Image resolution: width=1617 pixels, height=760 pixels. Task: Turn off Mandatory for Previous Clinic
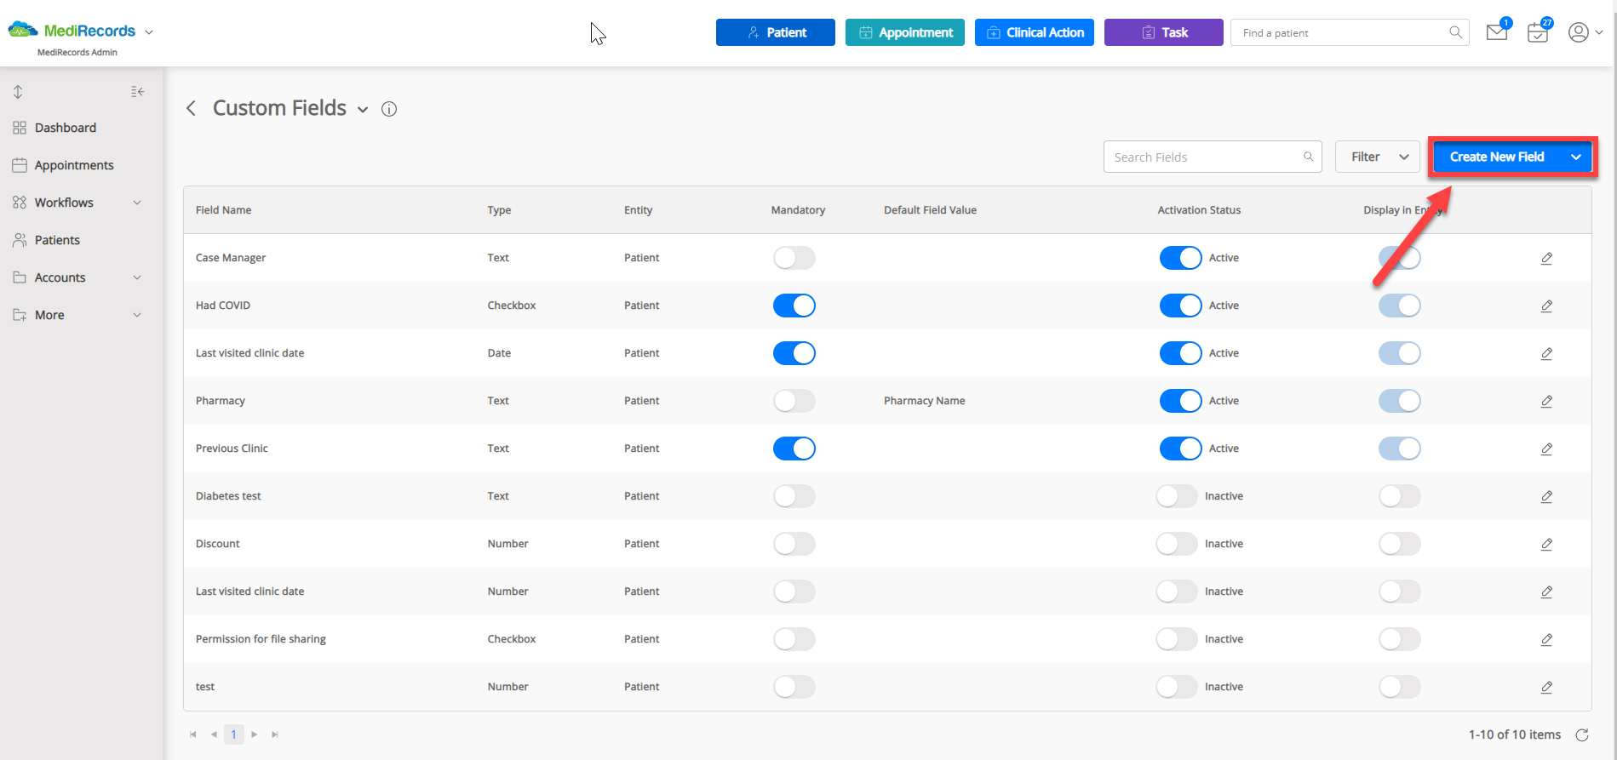click(794, 449)
